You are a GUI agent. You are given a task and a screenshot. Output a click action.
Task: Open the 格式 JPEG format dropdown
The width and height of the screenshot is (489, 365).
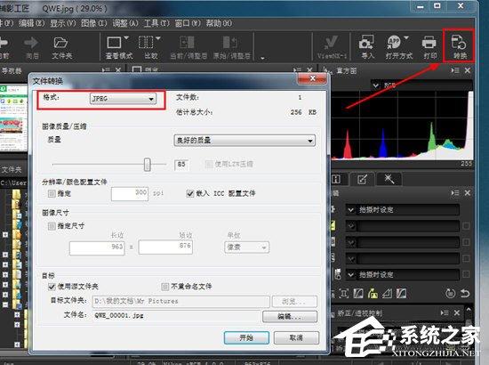click(x=123, y=99)
